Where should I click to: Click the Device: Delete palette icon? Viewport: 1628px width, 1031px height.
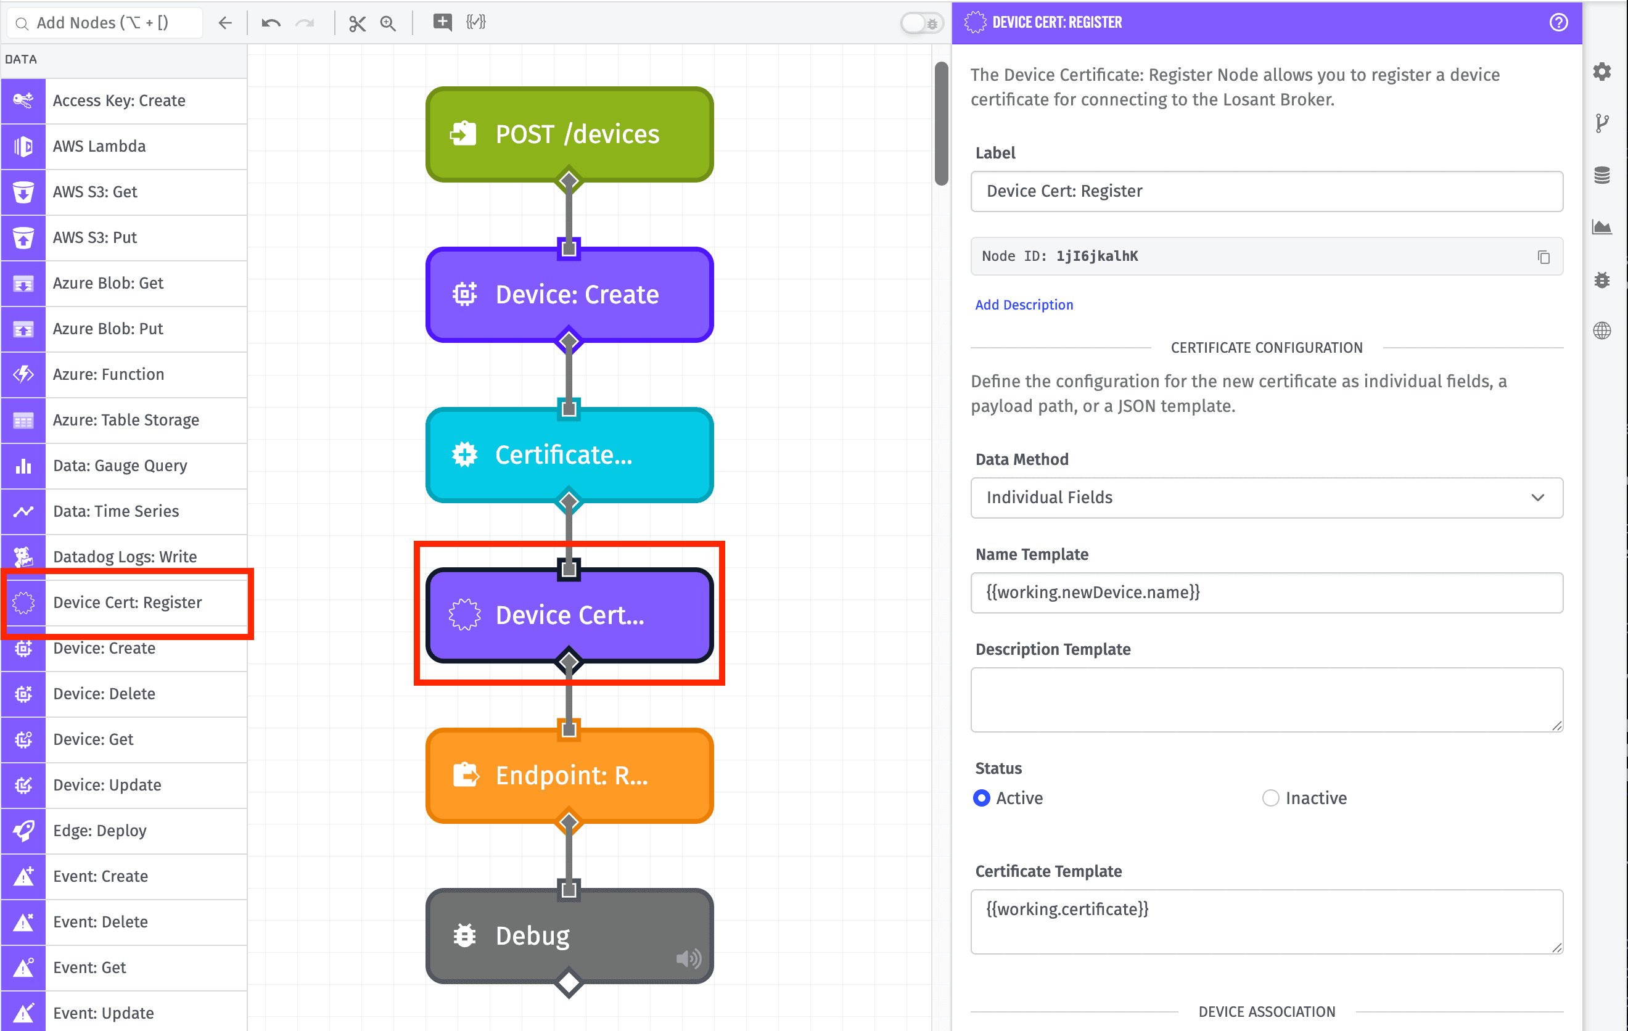click(23, 694)
